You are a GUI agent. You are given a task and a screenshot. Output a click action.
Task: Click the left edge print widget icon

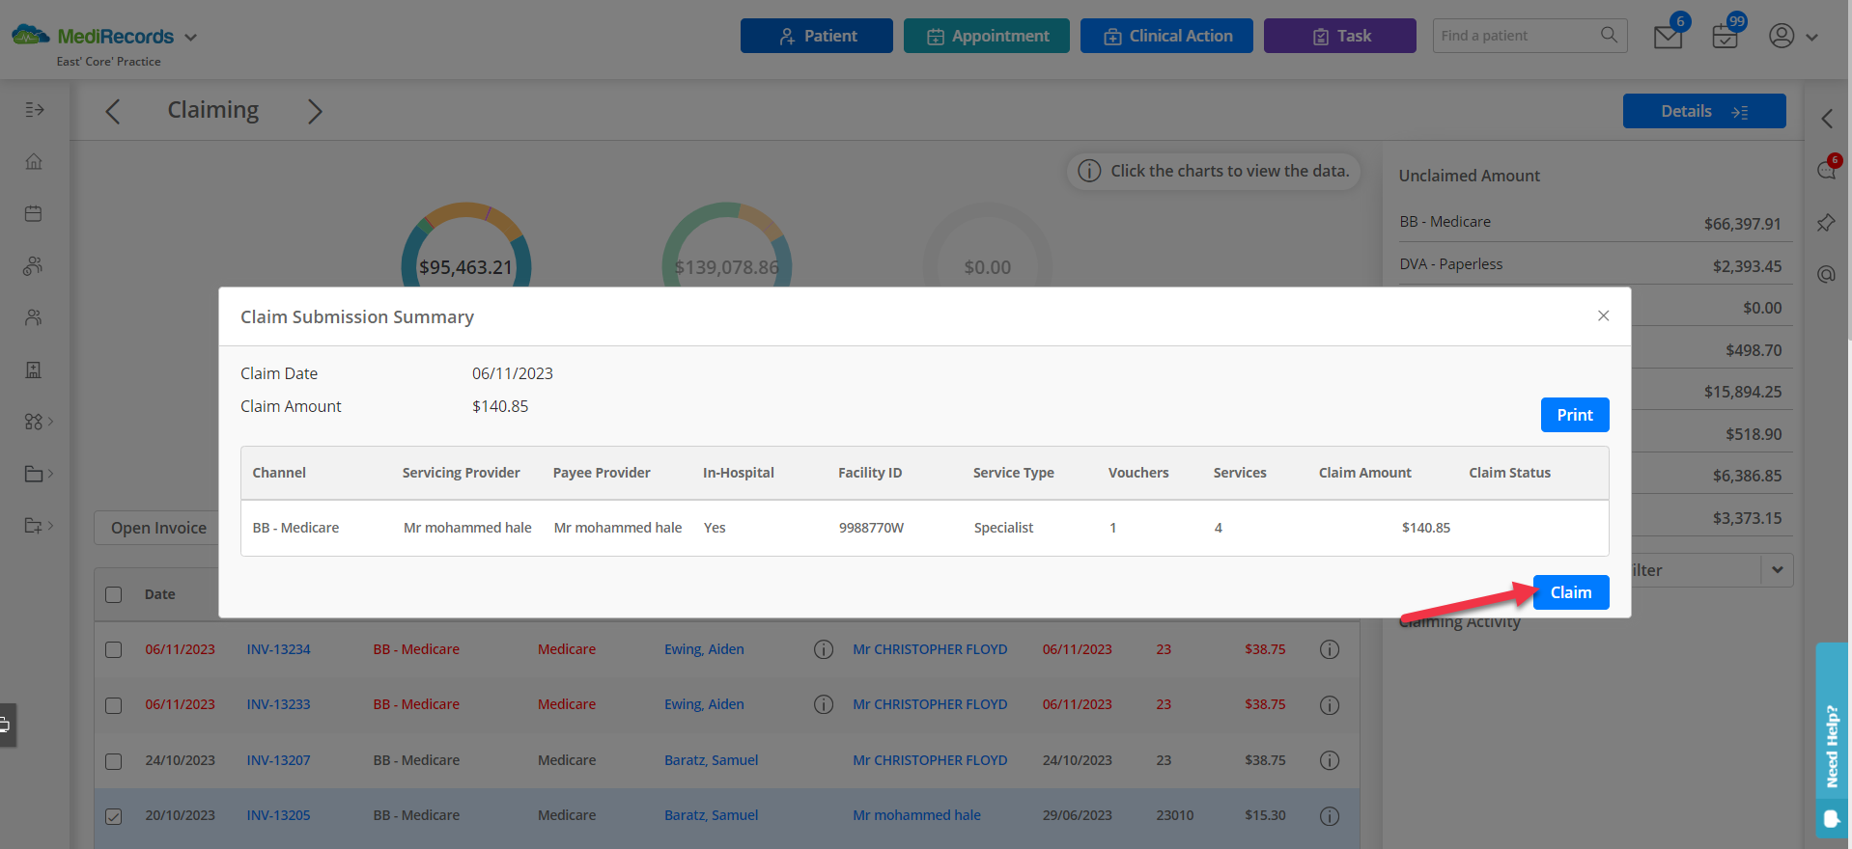tap(6, 725)
